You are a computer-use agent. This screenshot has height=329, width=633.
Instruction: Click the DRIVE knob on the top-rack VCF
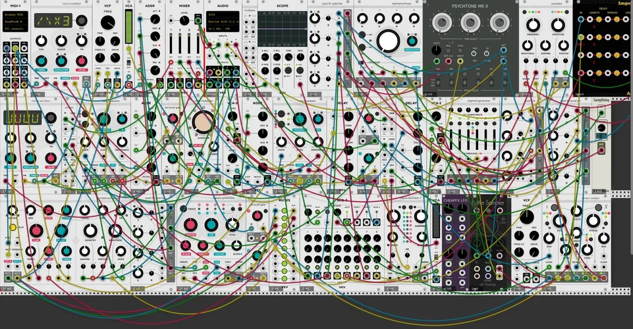pyautogui.click(x=115, y=58)
